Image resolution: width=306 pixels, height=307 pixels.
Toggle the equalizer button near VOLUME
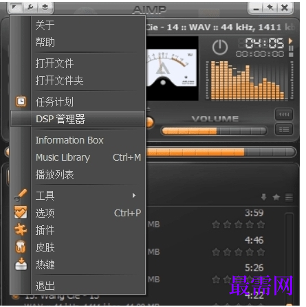coord(284,114)
